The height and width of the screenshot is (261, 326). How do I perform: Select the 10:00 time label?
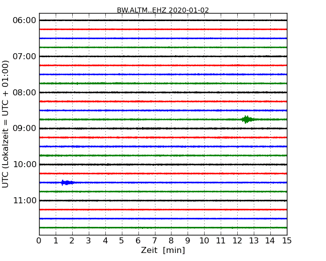pyautogui.click(x=25, y=165)
